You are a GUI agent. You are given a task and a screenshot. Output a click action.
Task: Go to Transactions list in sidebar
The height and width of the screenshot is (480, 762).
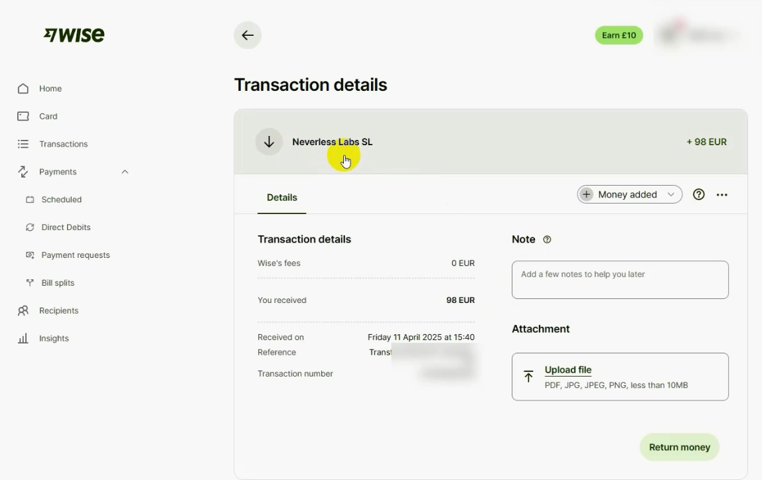tap(63, 144)
